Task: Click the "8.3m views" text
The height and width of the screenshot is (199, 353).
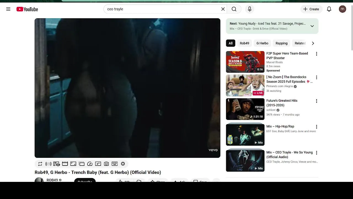Action: tap(273, 66)
